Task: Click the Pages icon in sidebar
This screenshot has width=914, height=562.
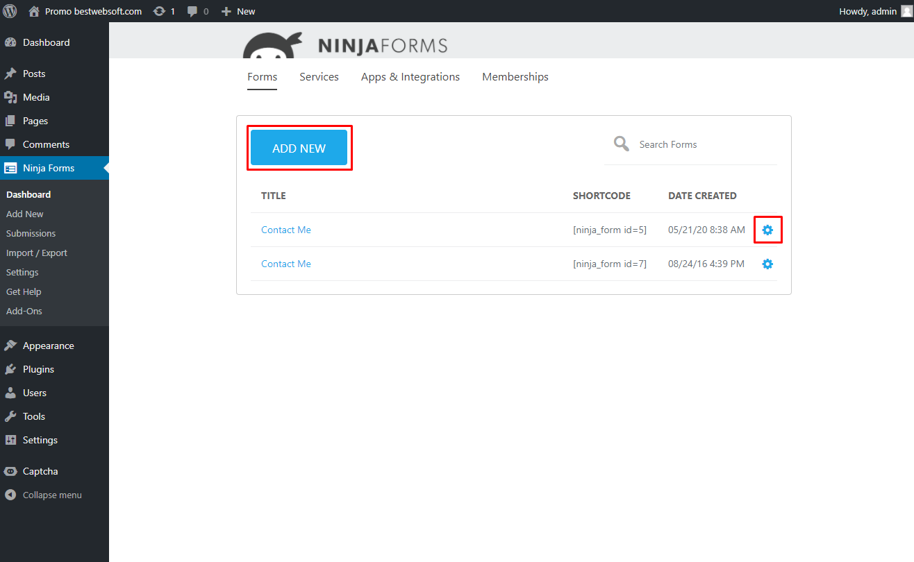Action: pyautogui.click(x=10, y=121)
